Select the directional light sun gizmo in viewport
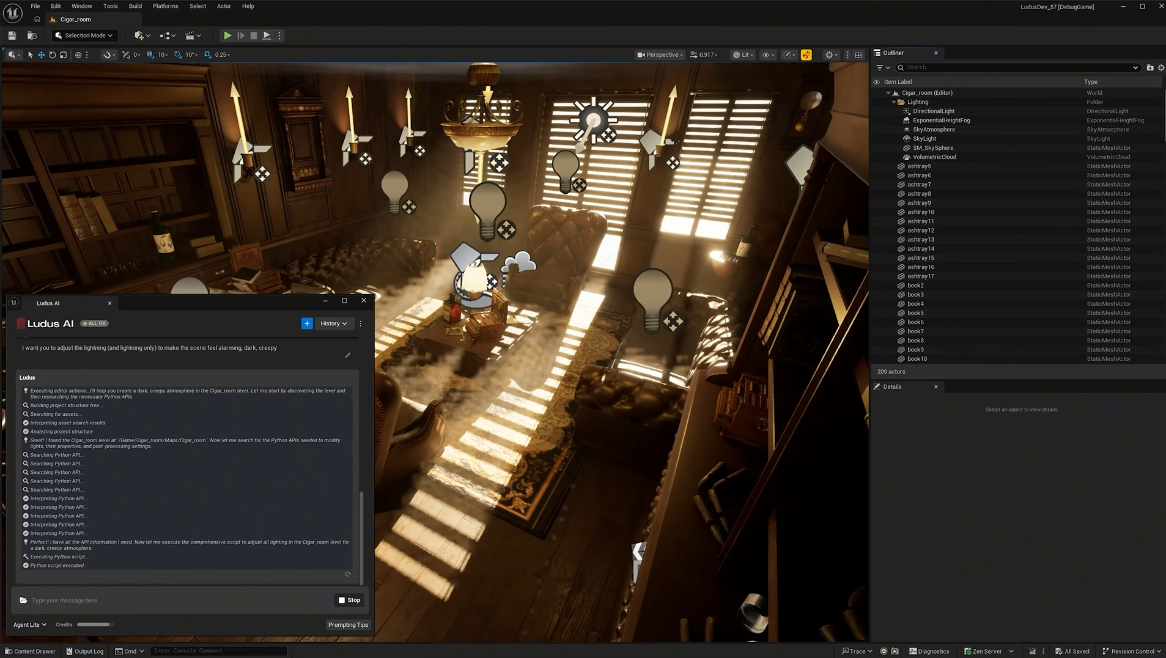Screen dimensions: 1166x658 pos(593,120)
